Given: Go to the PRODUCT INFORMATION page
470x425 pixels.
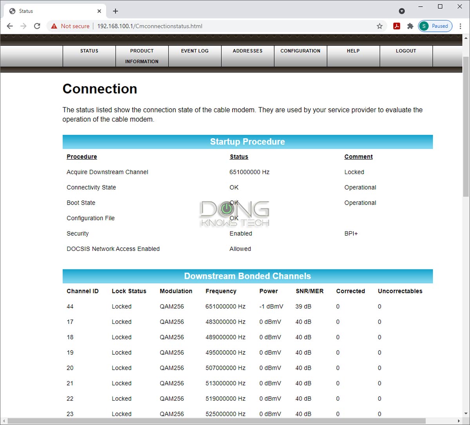Looking at the screenshot, I should coord(142,56).
